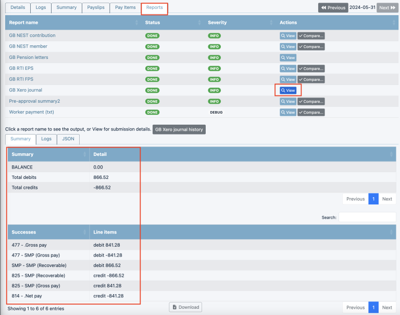Image resolution: width=400 pixels, height=315 pixels.
Task: Compare Worker payment (txt) report
Action: [x=311, y=113]
